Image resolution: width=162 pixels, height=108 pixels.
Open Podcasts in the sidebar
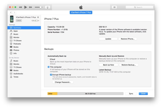pos(24,44)
